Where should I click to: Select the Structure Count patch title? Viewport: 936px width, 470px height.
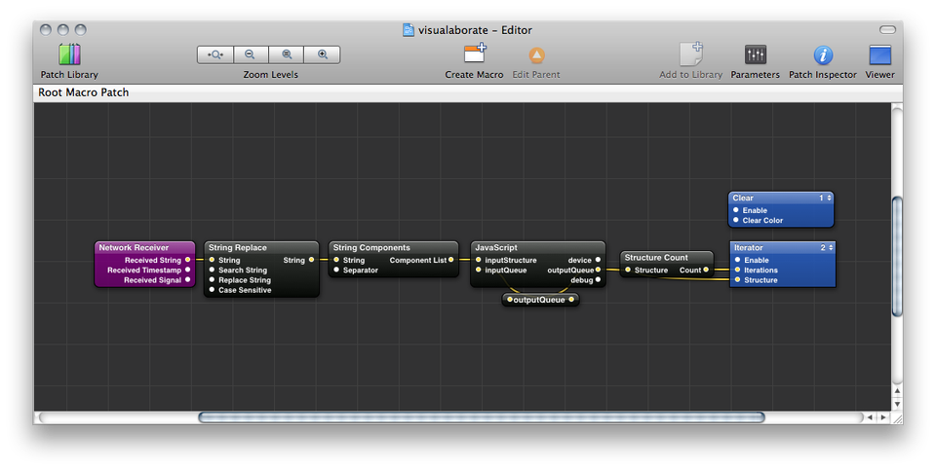point(656,257)
